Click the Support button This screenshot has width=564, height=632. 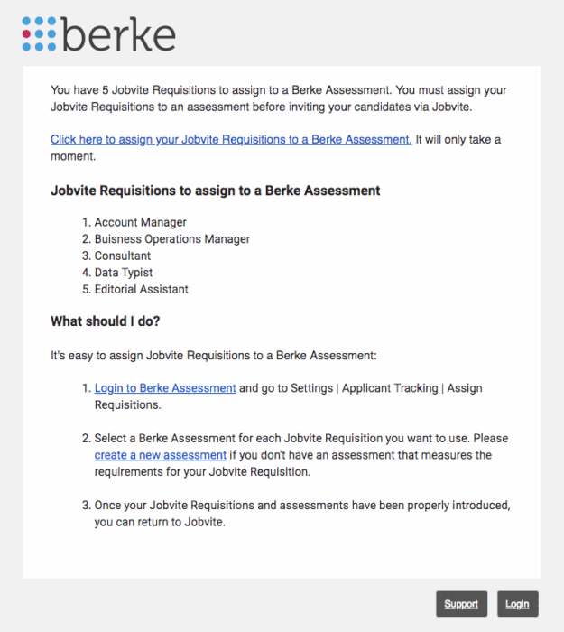click(461, 604)
